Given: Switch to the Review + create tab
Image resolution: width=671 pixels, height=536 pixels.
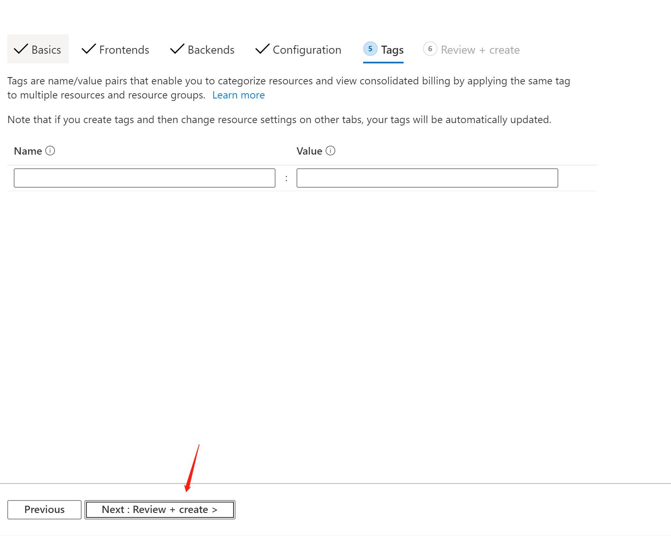Looking at the screenshot, I should 480,49.
